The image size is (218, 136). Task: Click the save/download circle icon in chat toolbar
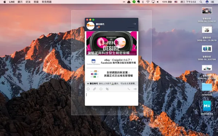point(101,89)
